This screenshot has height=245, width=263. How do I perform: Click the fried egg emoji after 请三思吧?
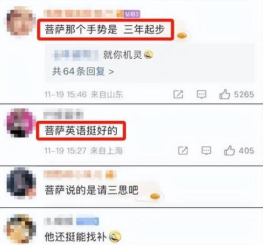coord(155,196)
